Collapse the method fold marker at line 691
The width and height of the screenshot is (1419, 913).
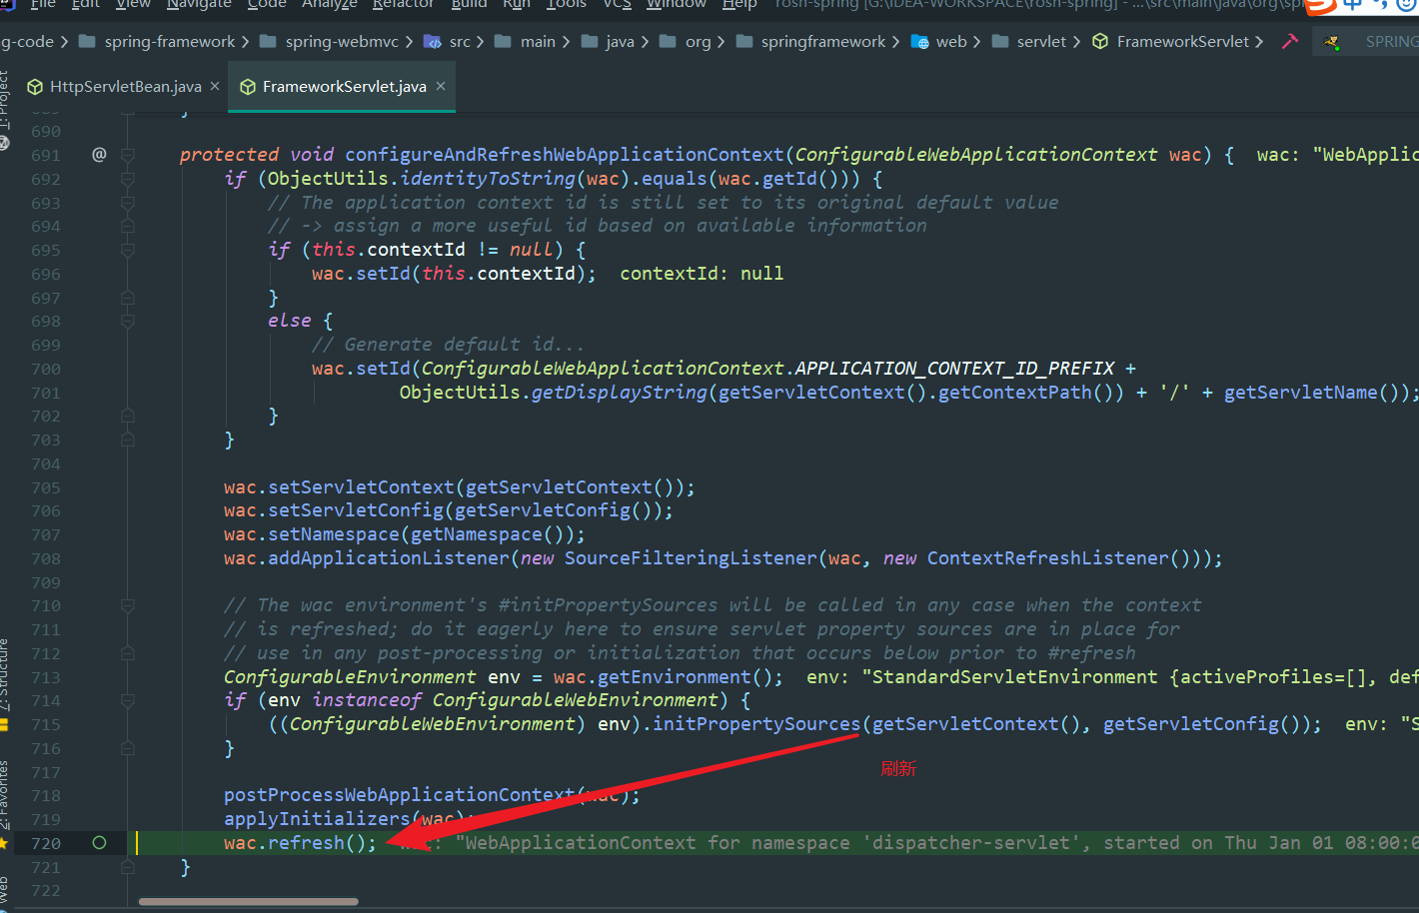pos(128,155)
